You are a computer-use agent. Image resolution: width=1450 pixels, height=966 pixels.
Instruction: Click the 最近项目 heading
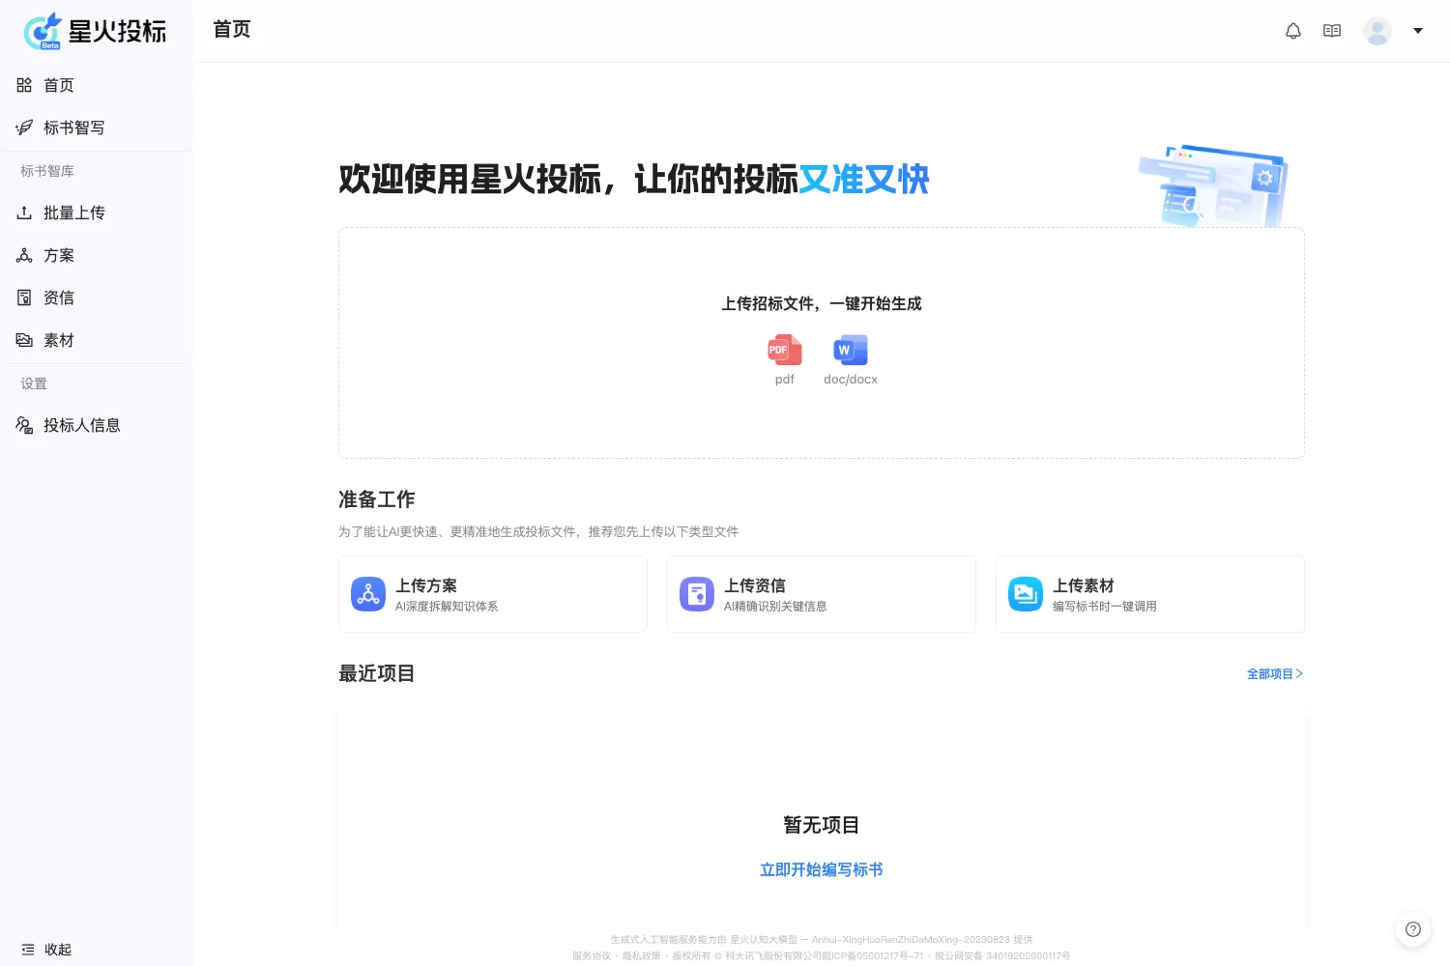coord(377,673)
